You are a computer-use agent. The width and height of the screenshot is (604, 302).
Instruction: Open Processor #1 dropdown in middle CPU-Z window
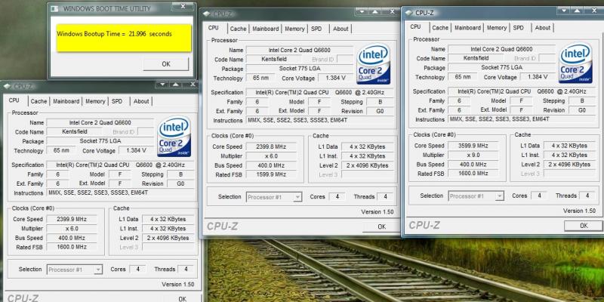[x=274, y=197]
